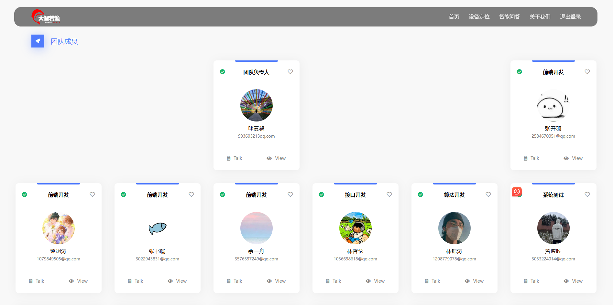
Task: Click 余一舟's pastel sky avatar
Action: coord(257,228)
